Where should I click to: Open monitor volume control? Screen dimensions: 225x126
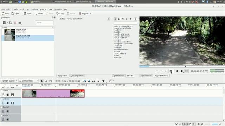click(182, 71)
